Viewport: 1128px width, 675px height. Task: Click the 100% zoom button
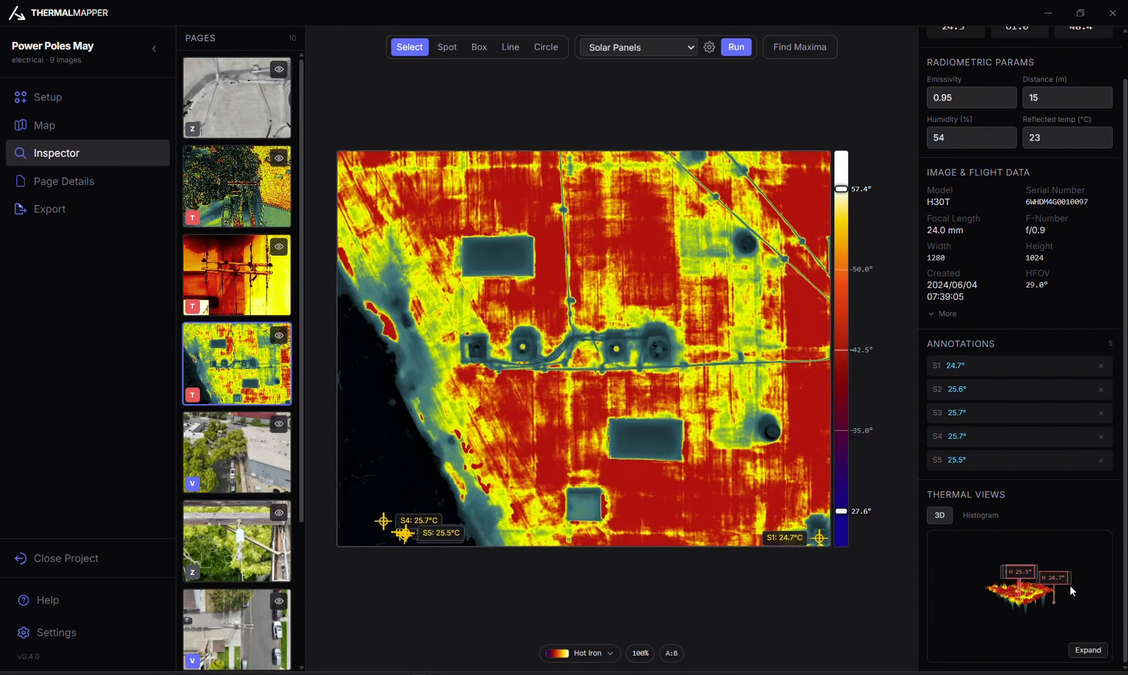640,653
